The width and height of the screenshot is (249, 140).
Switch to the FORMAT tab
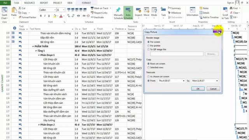point(86,3)
